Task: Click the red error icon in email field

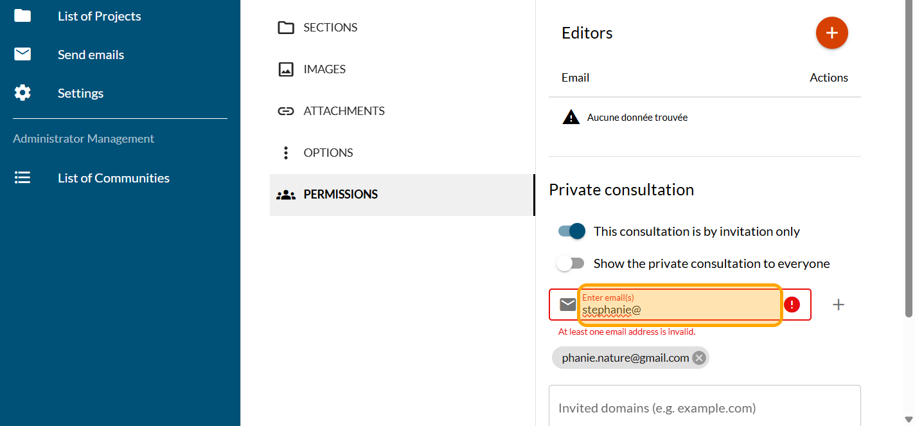Action: click(x=792, y=305)
